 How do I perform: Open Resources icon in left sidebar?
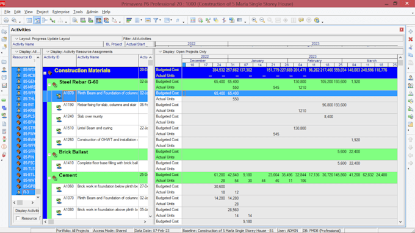pyautogui.click(x=4, y=70)
